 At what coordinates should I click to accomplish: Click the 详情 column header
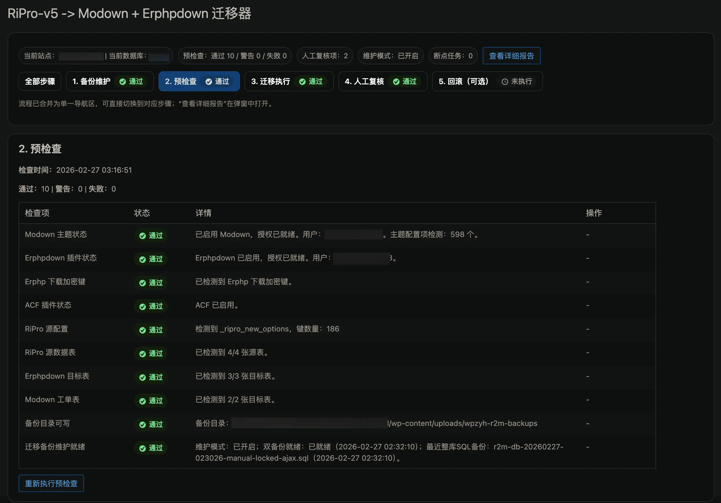tap(203, 213)
